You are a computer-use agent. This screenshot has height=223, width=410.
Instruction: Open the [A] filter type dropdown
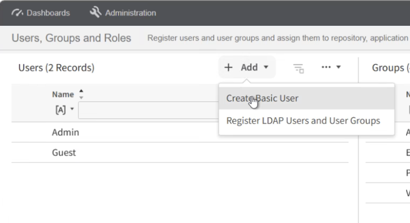[65, 110]
